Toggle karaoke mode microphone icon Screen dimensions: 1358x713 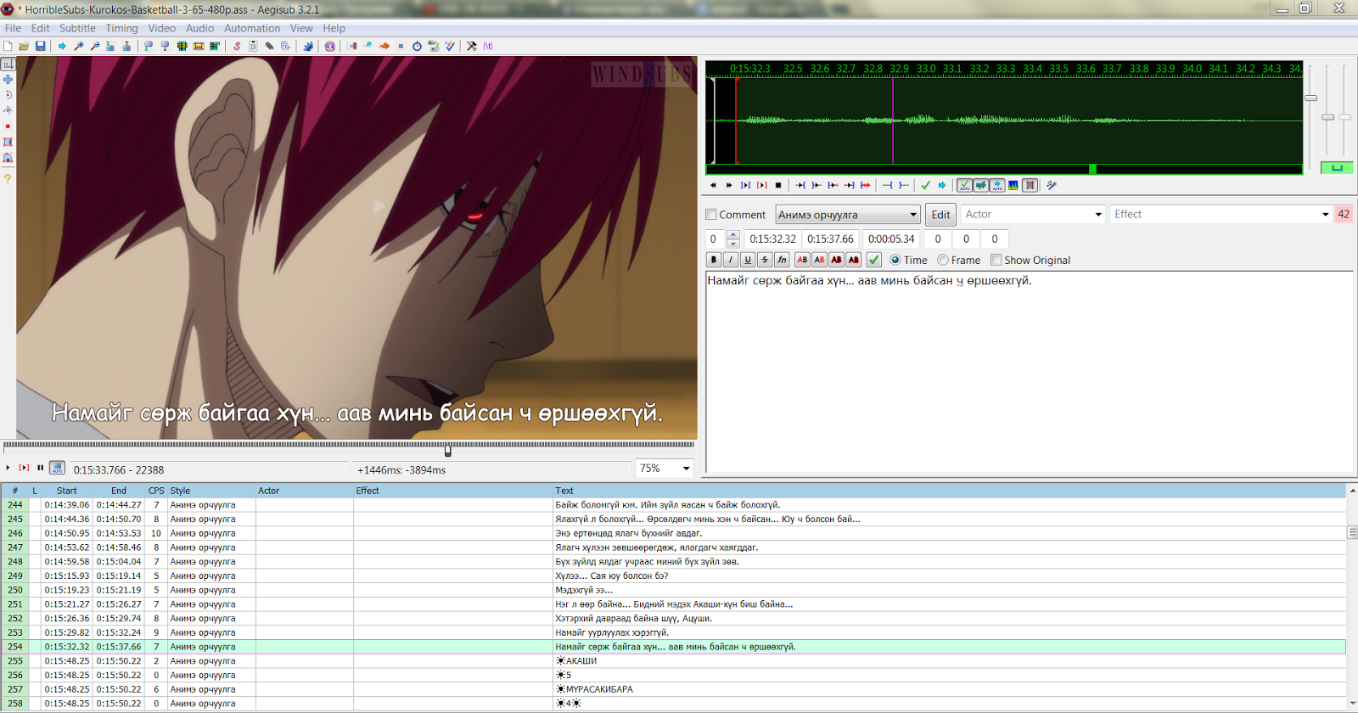(x=1052, y=185)
